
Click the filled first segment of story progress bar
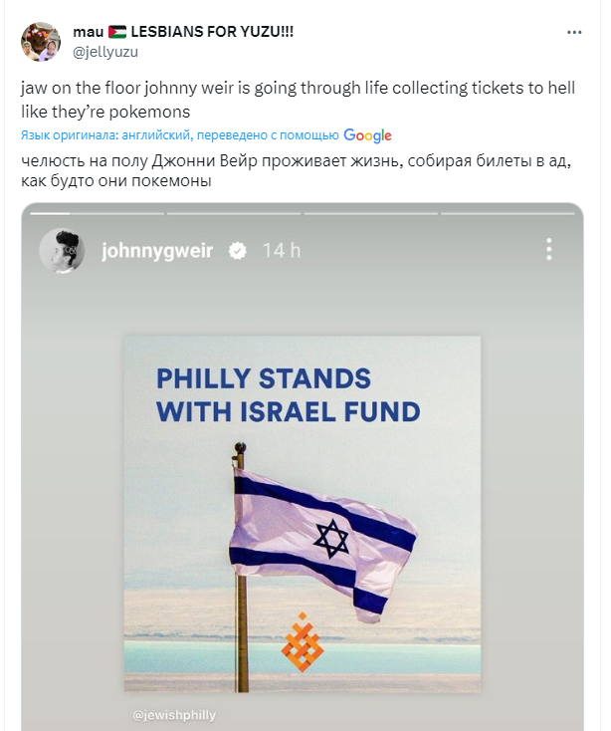coord(50,212)
